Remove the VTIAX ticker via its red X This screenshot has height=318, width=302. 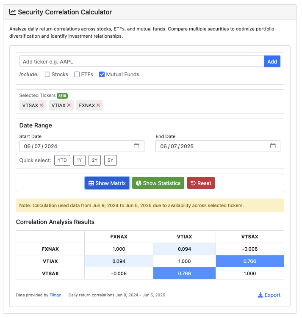pos(69,105)
